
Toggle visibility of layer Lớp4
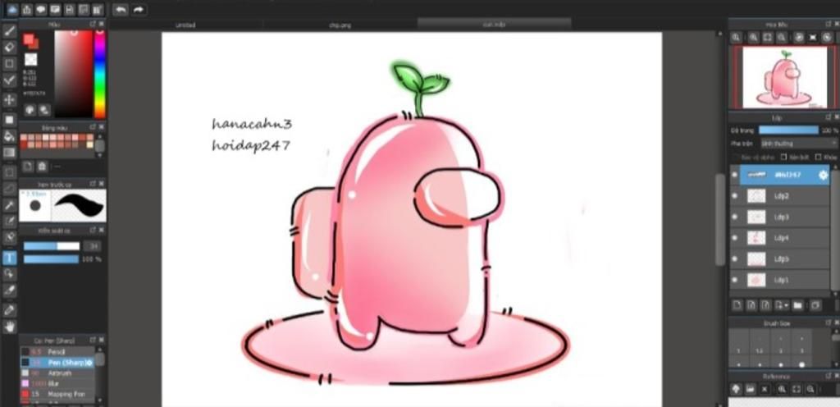click(x=734, y=238)
